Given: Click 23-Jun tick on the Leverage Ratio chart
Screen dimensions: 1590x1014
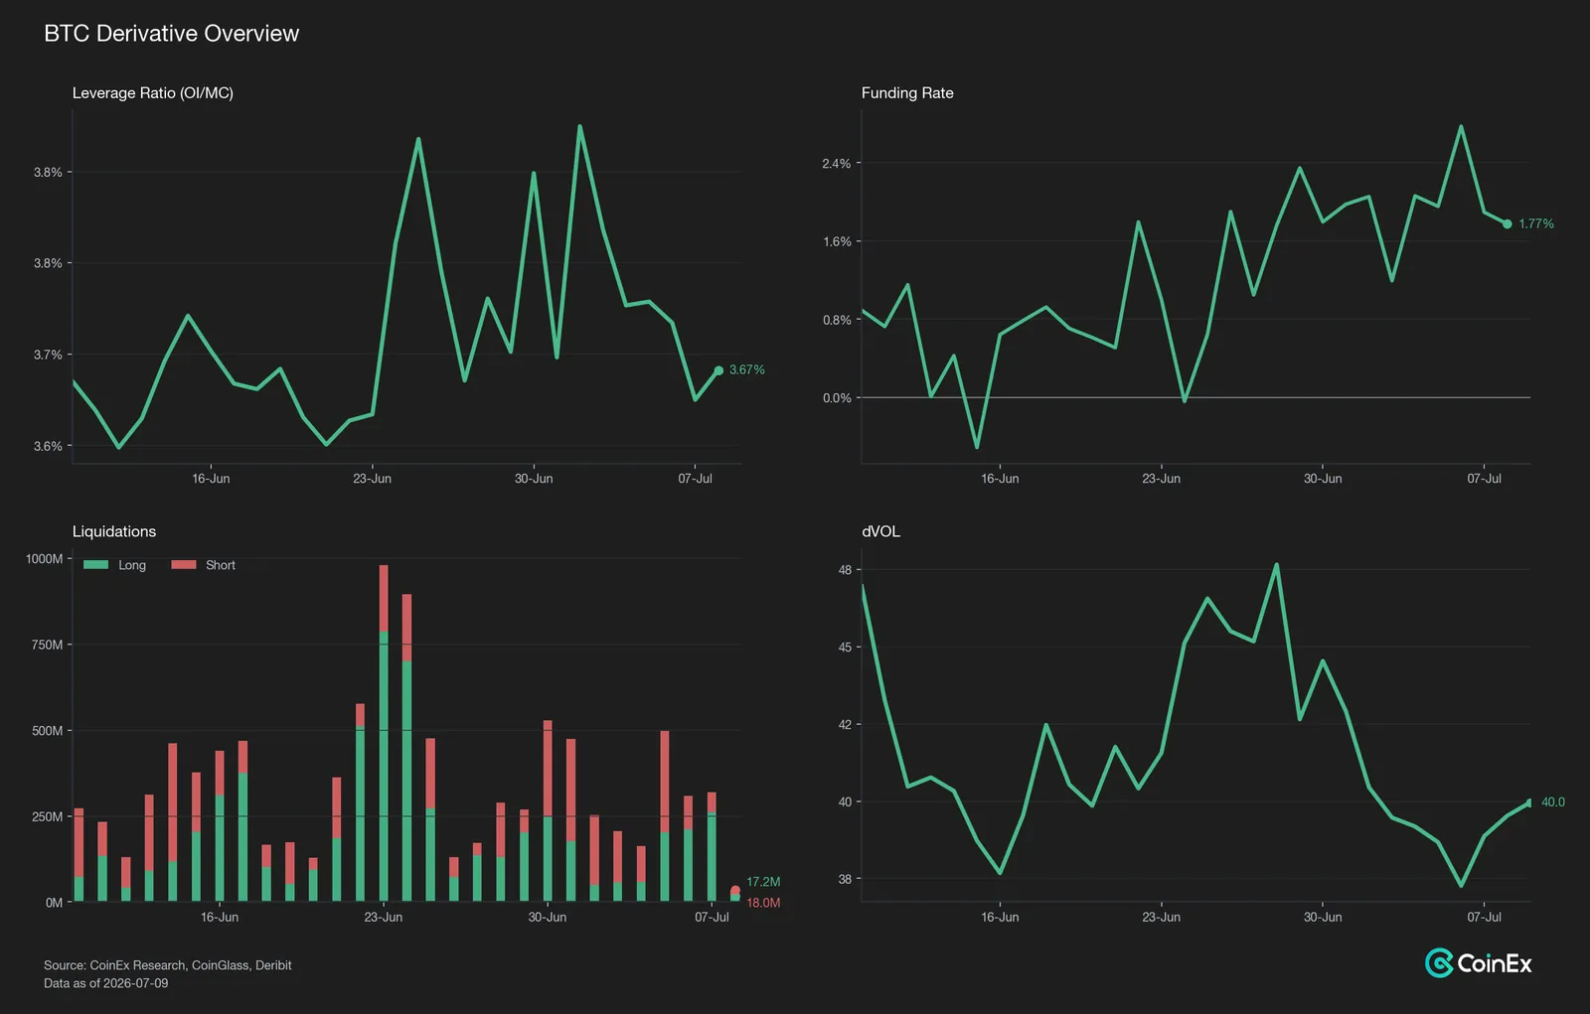Looking at the screenshot, I should click(x=372, y=479).
